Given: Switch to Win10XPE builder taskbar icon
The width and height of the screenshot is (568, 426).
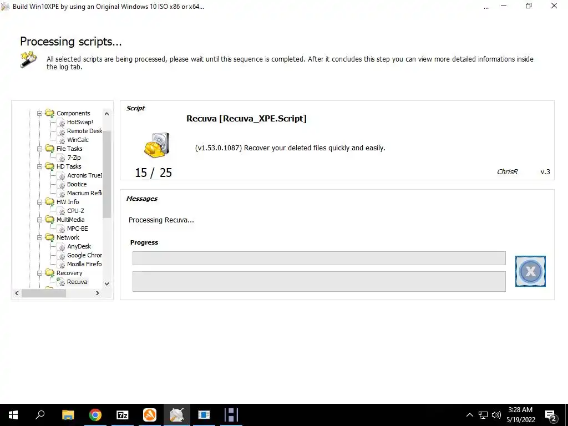Looking at the screenshot, I should click(177, 415).
